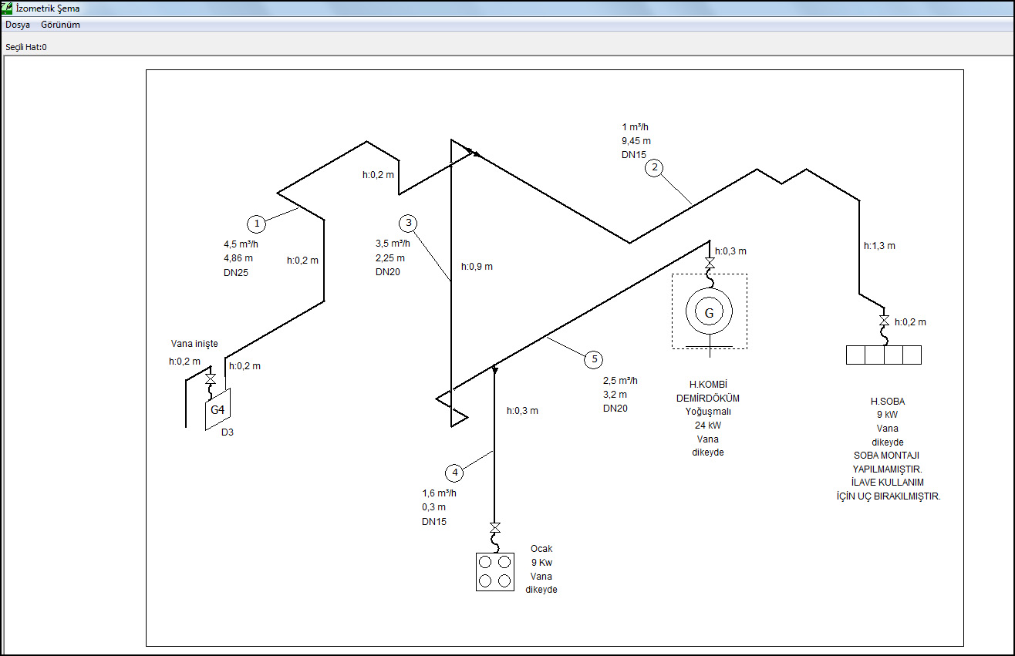Image resolution: width=1015 pixels, height=656 pixels.
Task: Click the '1 m³/h' flow label
Action: click(x=636, y=127)
